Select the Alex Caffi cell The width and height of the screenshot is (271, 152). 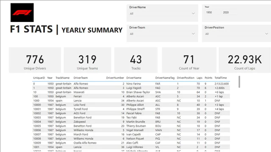coord(132,143)
